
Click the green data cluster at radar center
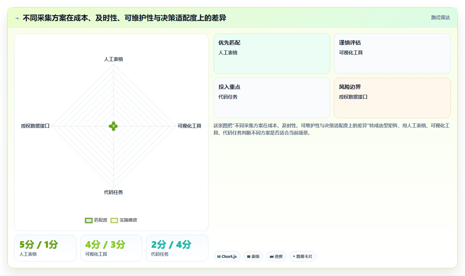click(113, 126)
